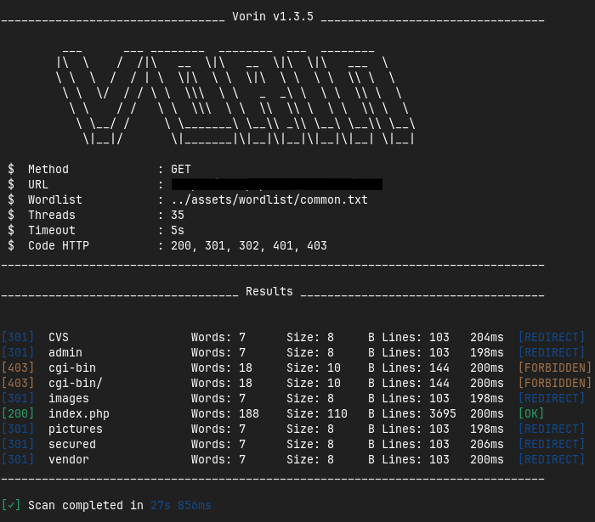Click the 'Results' section heading

(269, 291)
